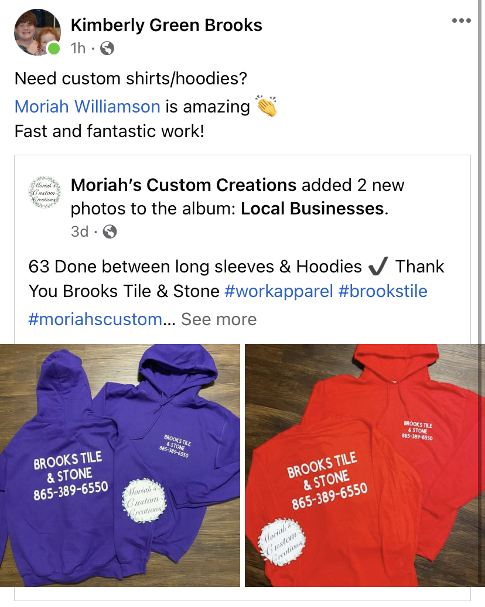Click the clapping hands emoji

point(266,105)
